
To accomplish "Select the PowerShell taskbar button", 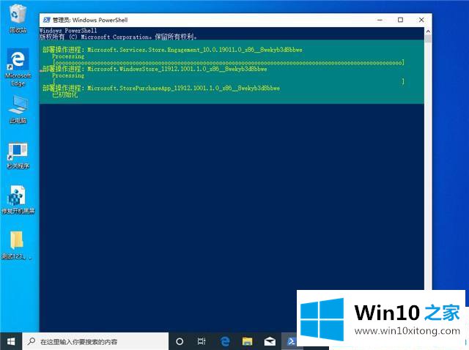I will tap(289, 341).
